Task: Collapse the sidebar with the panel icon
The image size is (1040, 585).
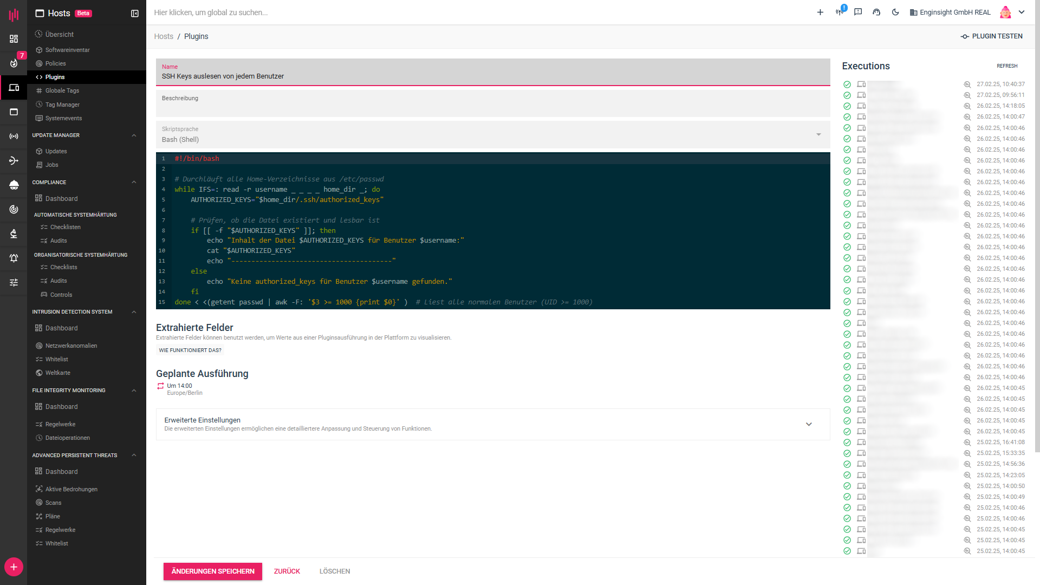Action: (135, 14)
